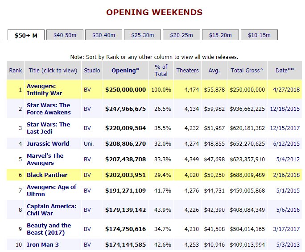The image size is (305, 252).
Task: Click Uni. studio link for Jurassic World
Action: click(x=88, y=143)
